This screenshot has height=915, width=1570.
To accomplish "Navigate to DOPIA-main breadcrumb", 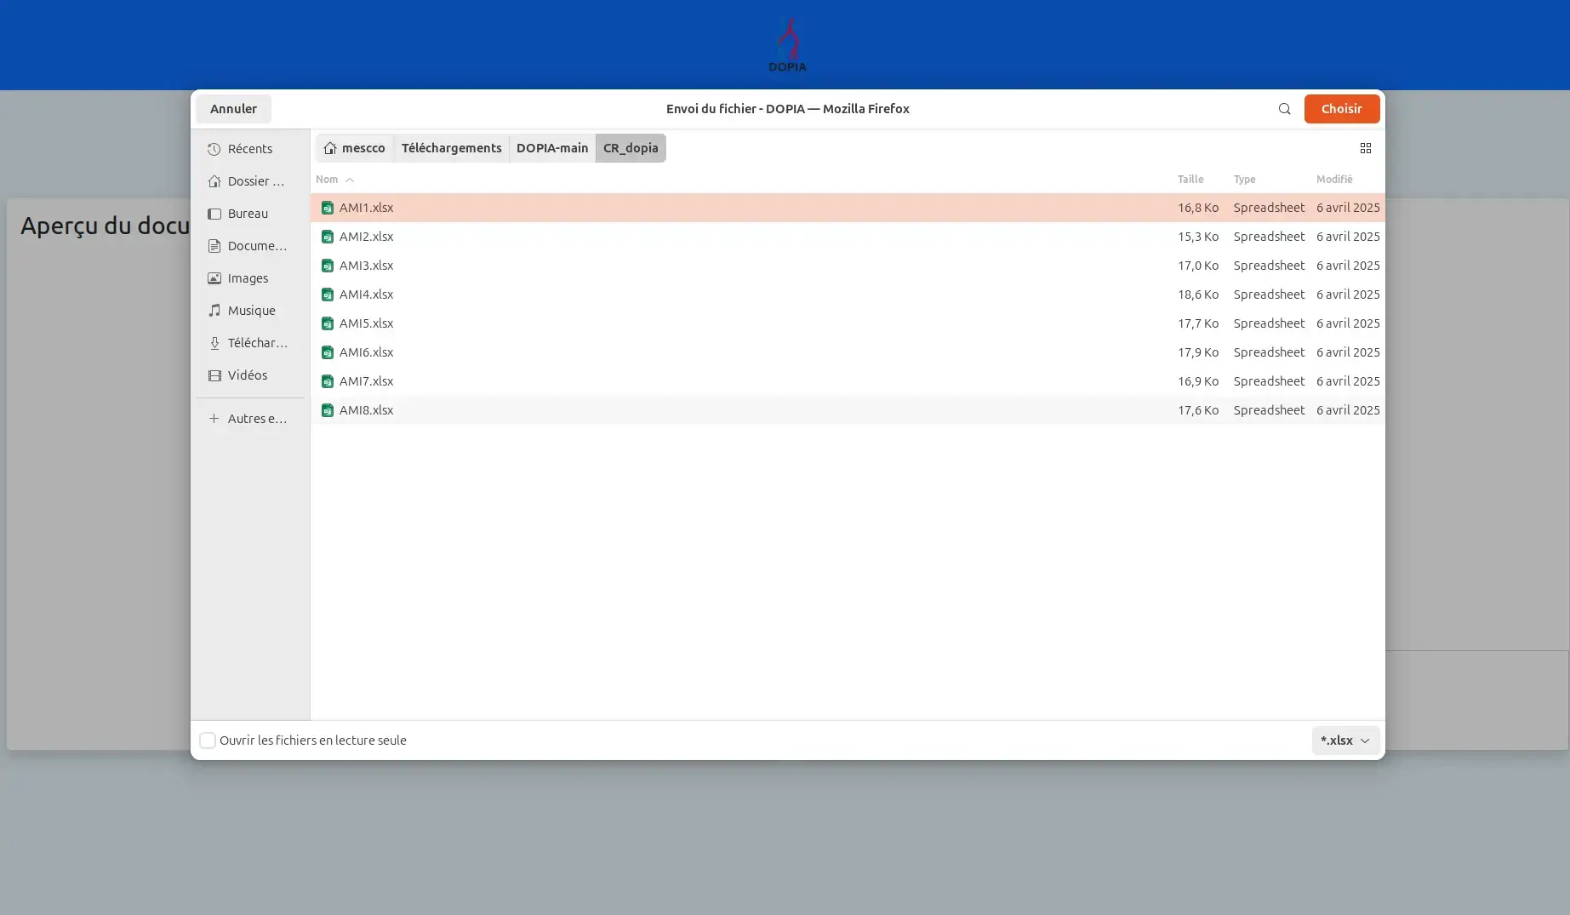I will pyautogui.click(x=551, y=148).
